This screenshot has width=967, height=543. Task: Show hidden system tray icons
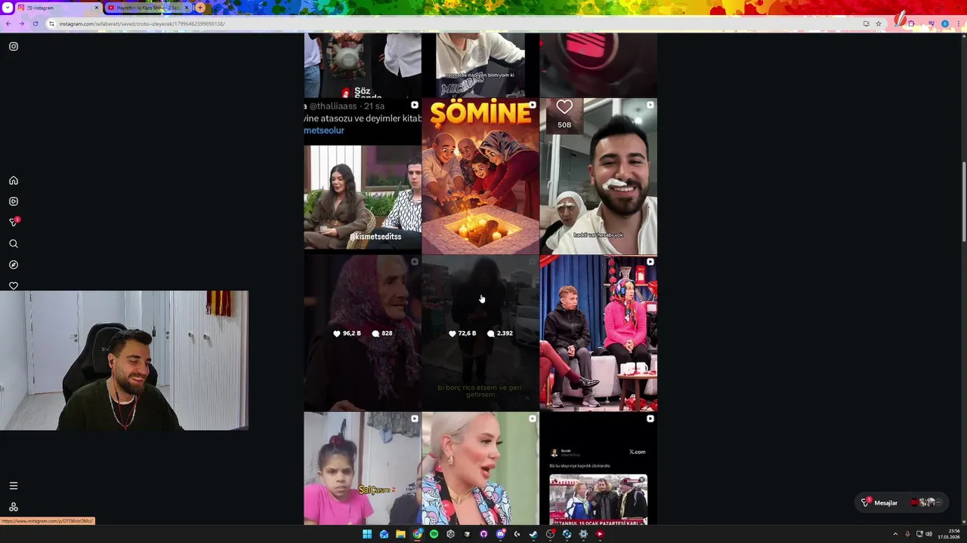895,534
